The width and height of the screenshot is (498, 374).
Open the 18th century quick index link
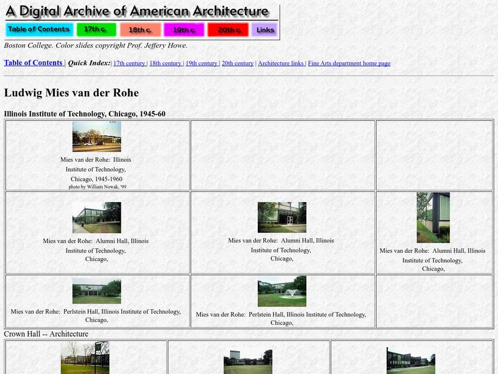(166, 64)
